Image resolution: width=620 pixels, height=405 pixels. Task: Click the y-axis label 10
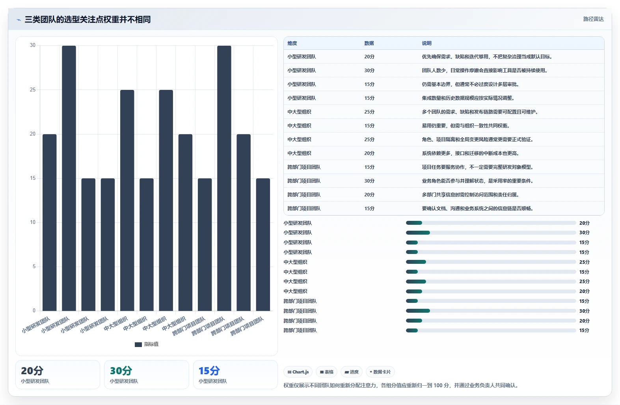click(33, 222)
